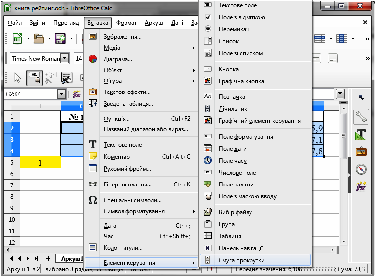Screen dimensions: 375x277
Task: Click the Save document icon
Action: coord(60,38)
